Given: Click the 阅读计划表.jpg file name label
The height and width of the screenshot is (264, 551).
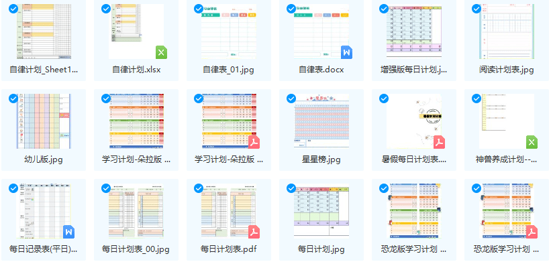Looking at the screenshot, I should pyautogui.click(x=507, y=70).
